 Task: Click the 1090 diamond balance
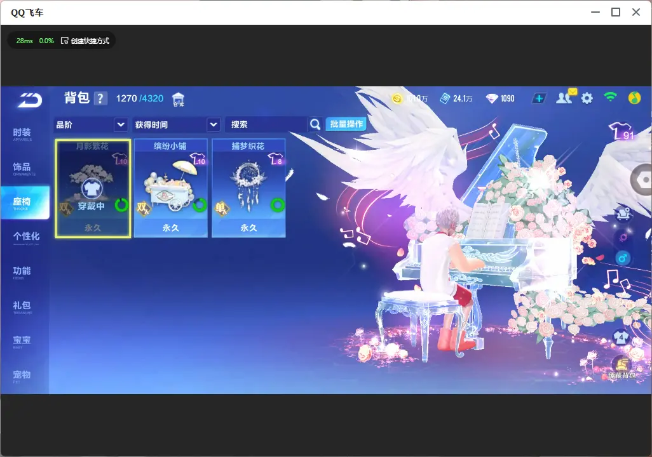[507, 98]
